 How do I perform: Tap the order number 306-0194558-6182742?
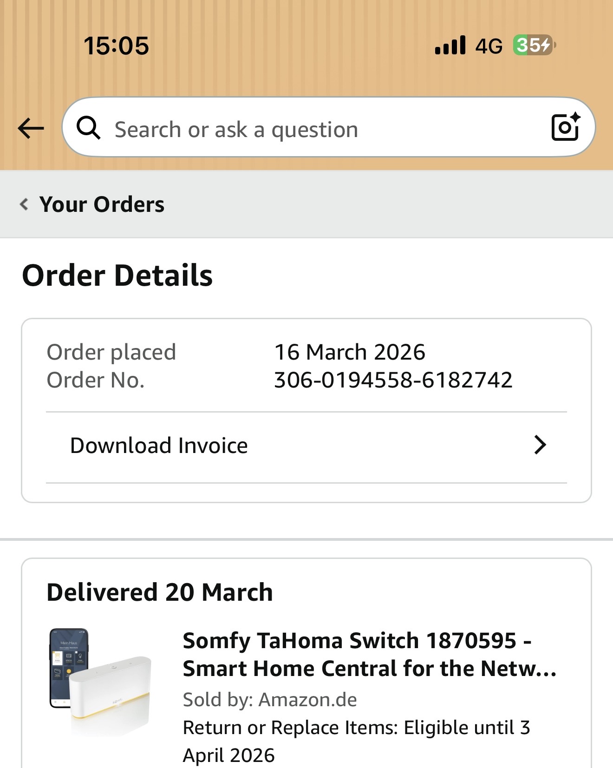(393, 380)
